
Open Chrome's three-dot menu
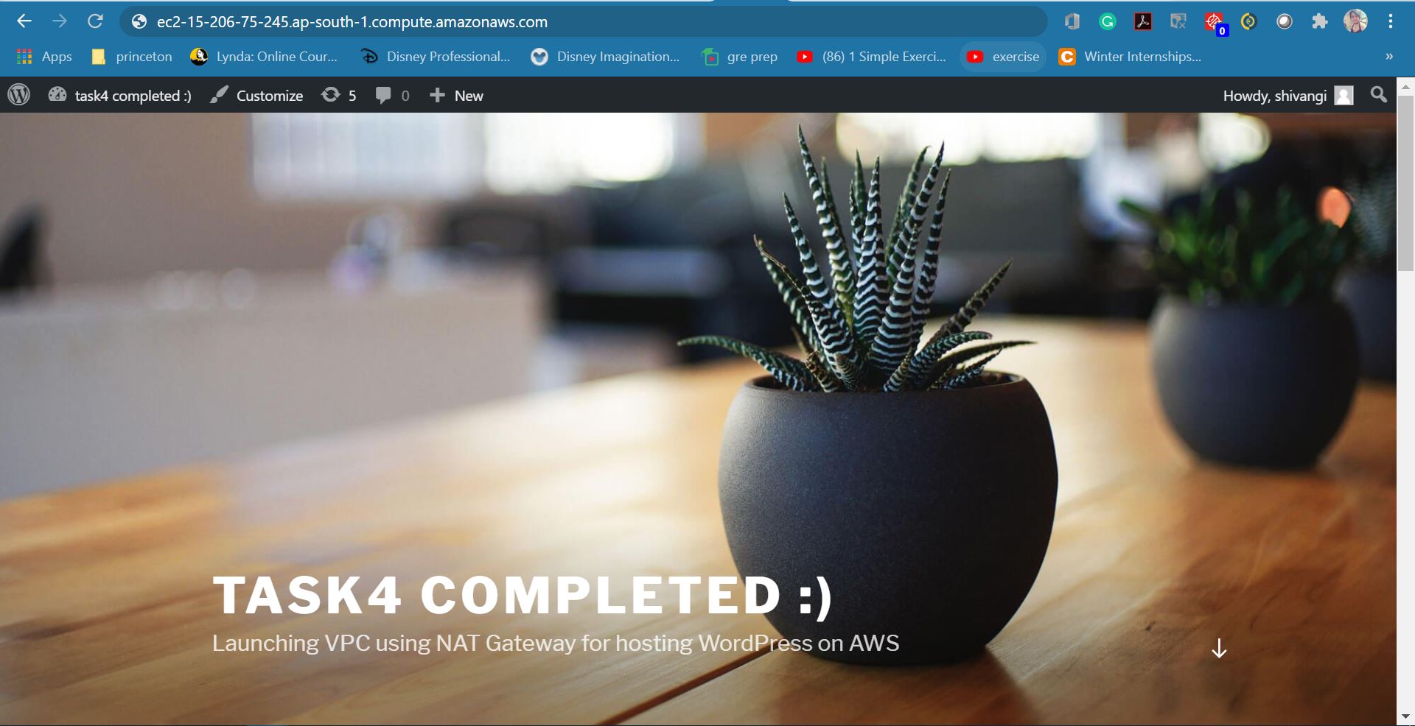pyautogui.click(x=1391, y=22)
